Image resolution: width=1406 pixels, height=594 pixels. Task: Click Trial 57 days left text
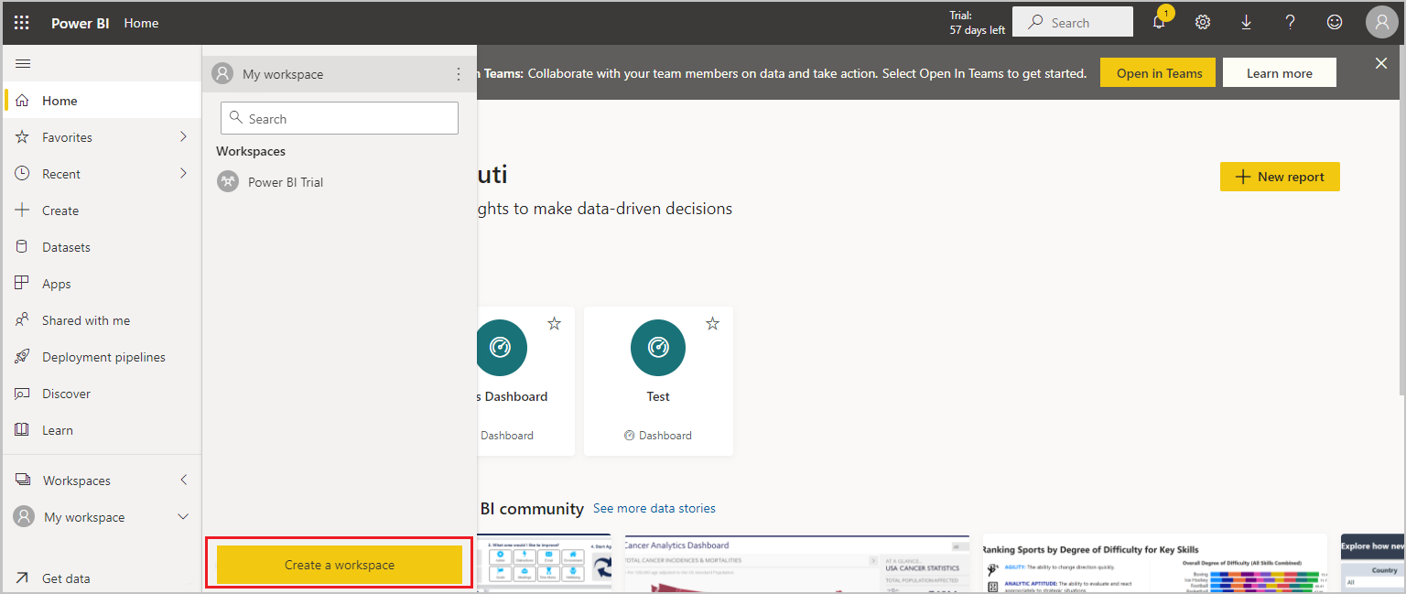977,23
